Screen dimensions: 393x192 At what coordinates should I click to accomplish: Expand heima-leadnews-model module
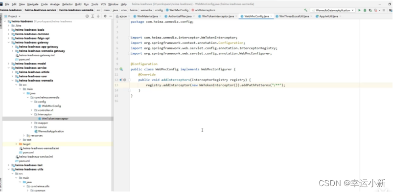click(9, 64)
